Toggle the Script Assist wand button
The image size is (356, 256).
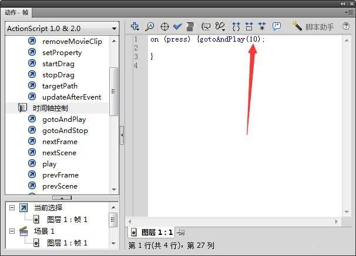(x=313, y=27)
